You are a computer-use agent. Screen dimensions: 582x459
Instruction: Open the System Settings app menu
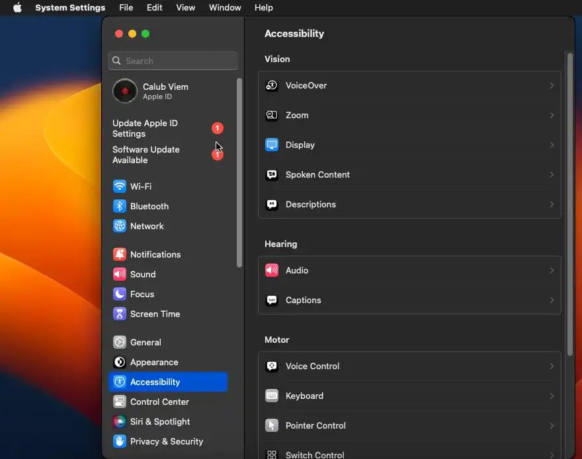(x=70, y=7)
